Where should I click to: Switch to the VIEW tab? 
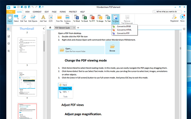(27, 12)
